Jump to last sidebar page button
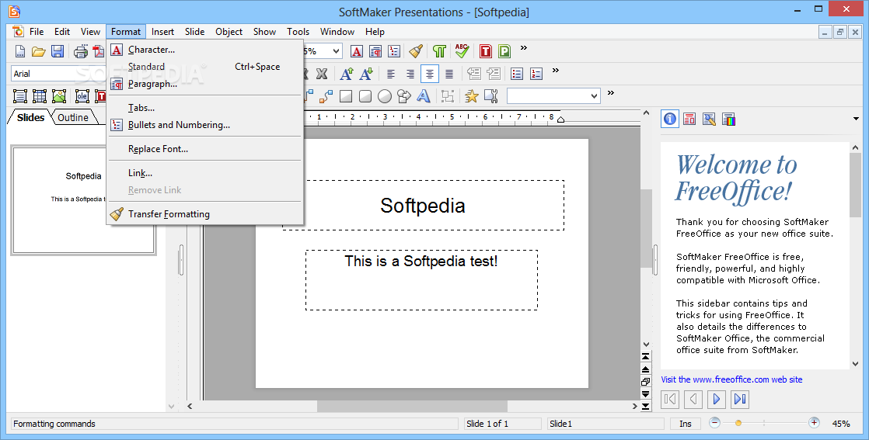The height and width of the screenshot is (440, 869). [x=740, y=399]
